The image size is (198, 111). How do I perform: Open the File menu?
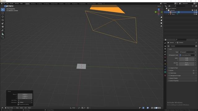tap(4, 3)
